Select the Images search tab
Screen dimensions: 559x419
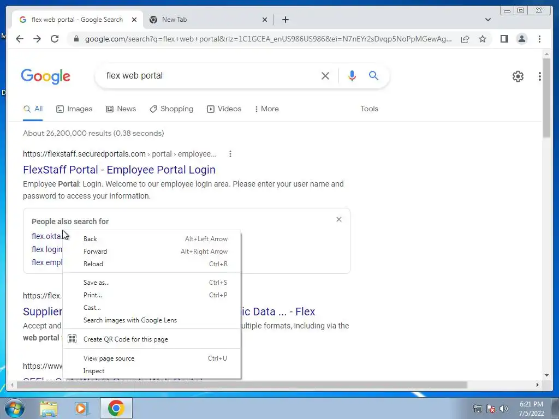click(74, 109)
